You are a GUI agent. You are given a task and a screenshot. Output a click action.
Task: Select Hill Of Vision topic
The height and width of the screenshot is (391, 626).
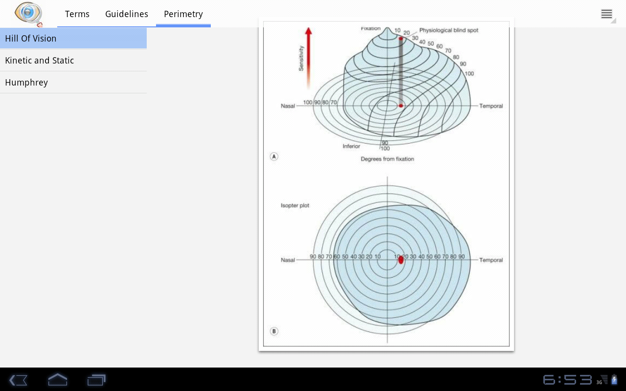pyautogui.click(x=73, y=38)
